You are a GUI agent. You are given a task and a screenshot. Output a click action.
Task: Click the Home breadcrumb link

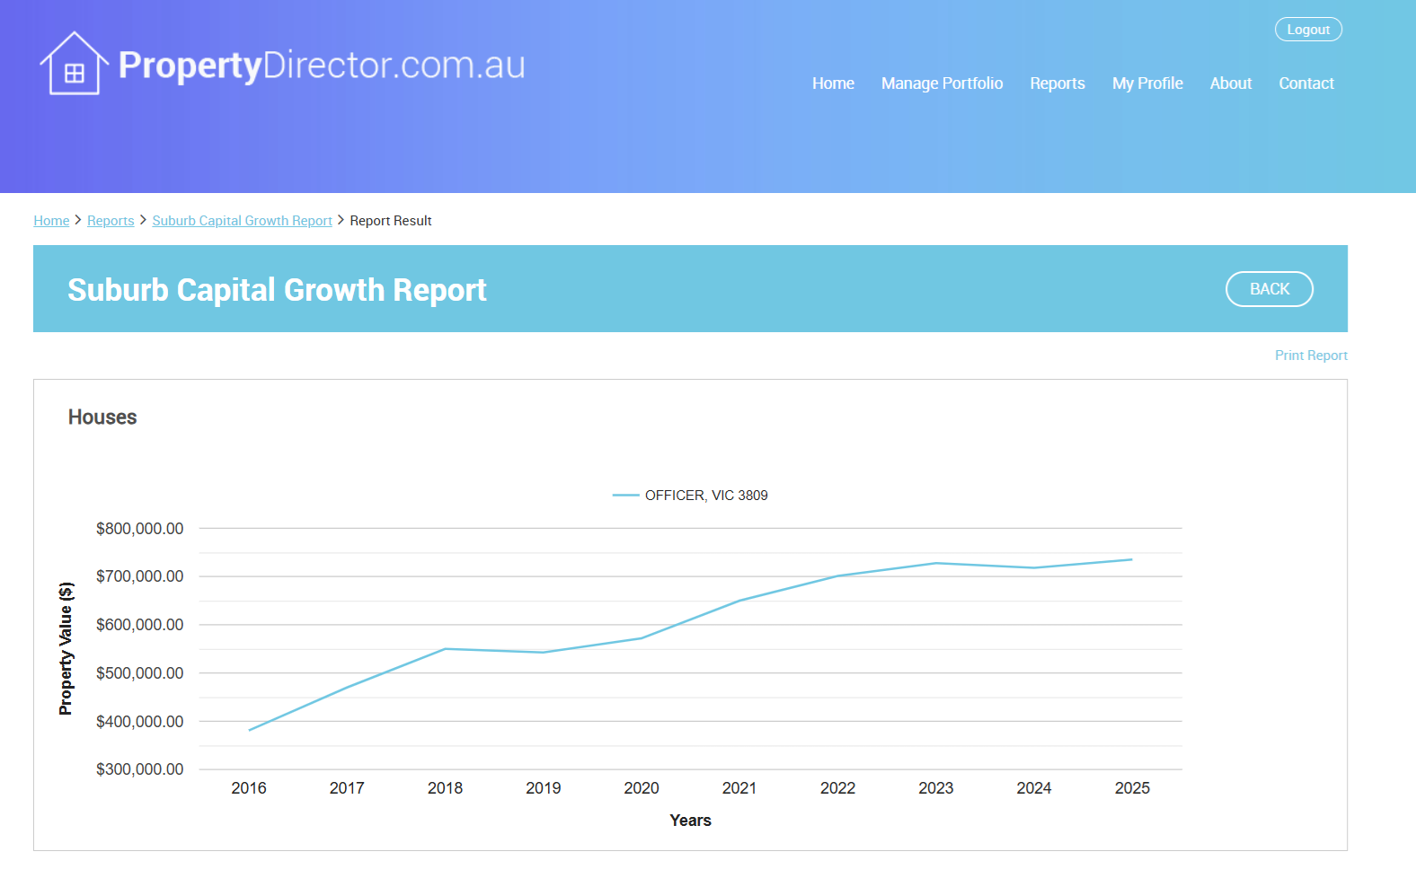[51, 221]
